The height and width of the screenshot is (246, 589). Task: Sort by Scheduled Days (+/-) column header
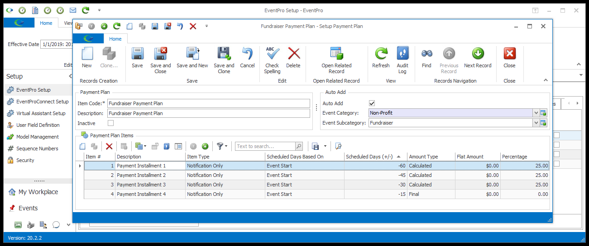375,157
